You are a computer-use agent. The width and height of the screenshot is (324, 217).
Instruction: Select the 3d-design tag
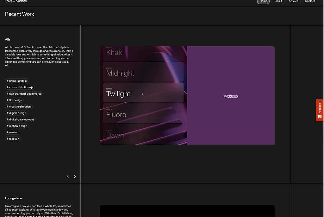[14, 100]
